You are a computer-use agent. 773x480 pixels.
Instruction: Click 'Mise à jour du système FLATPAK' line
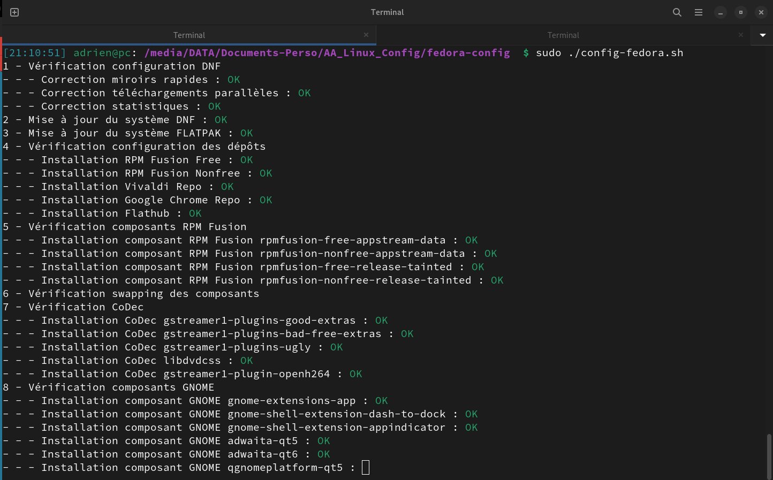pos(128,133)
